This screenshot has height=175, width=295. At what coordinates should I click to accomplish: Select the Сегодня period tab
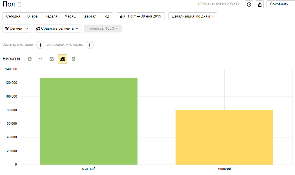13,16
